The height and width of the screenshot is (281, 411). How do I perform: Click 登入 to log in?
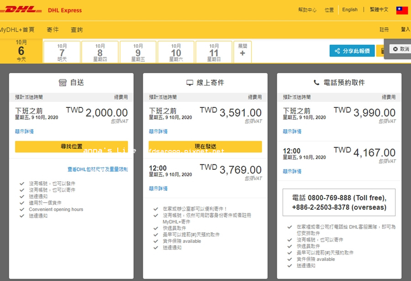click(406, 29)
